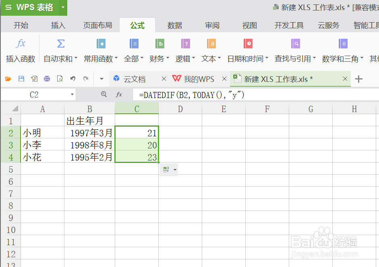This screenshot has height=267, width=379.
Task: Click the AutoSum sigma icon
Action: pos(61,44)
